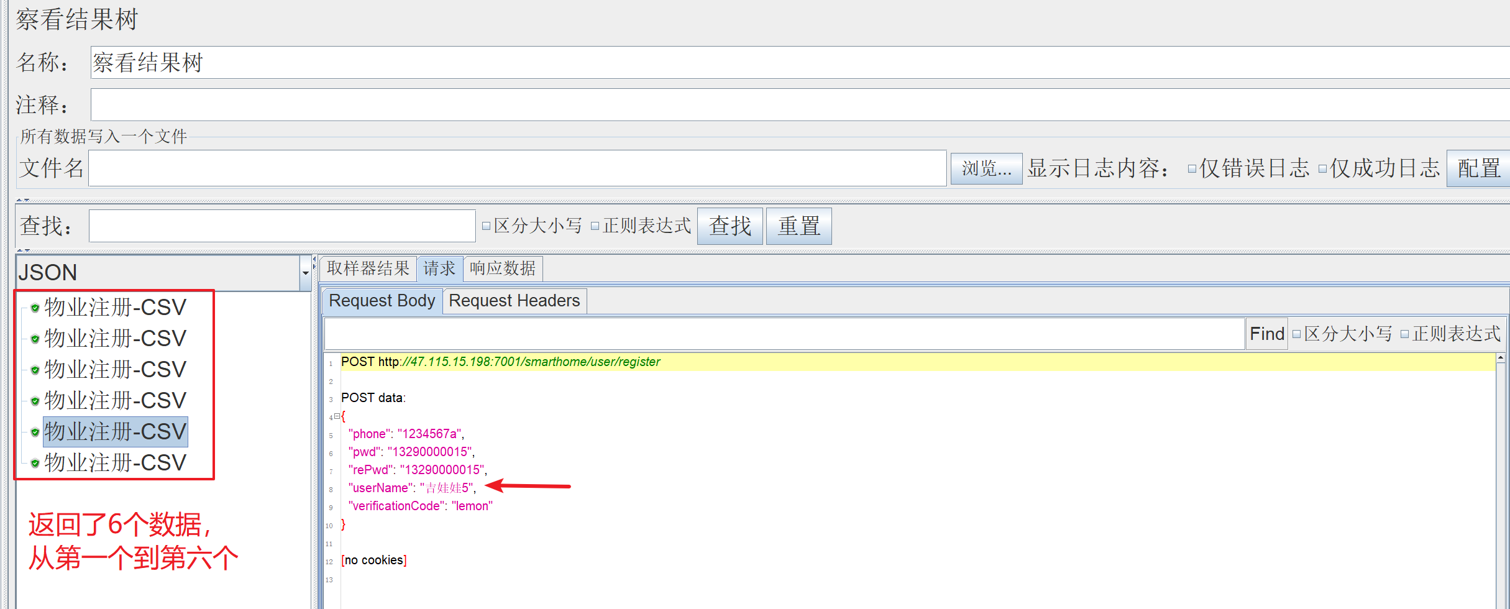
Task: Switch to the 请求 tab
Action: coord(439,268)
